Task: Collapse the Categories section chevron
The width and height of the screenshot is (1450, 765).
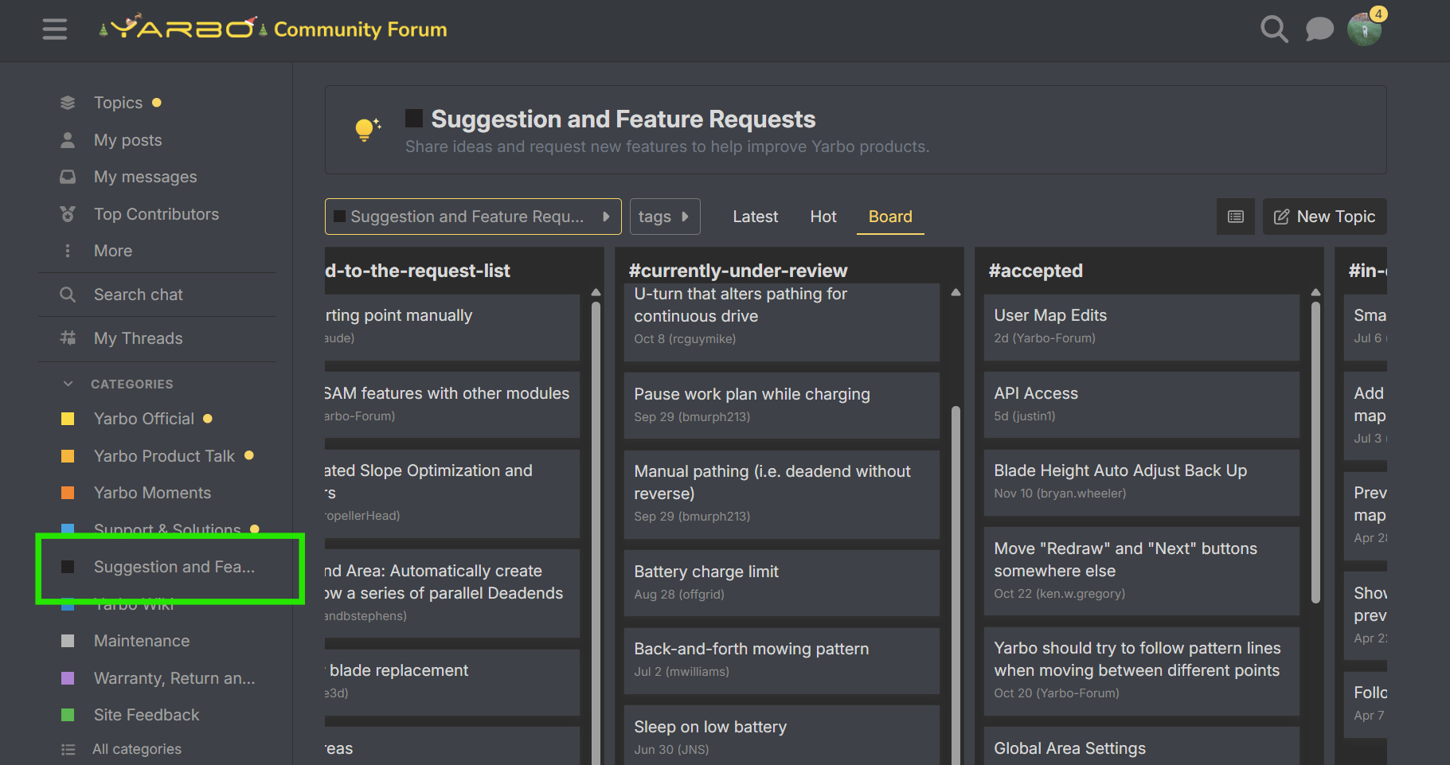Action: coord(68,384)
